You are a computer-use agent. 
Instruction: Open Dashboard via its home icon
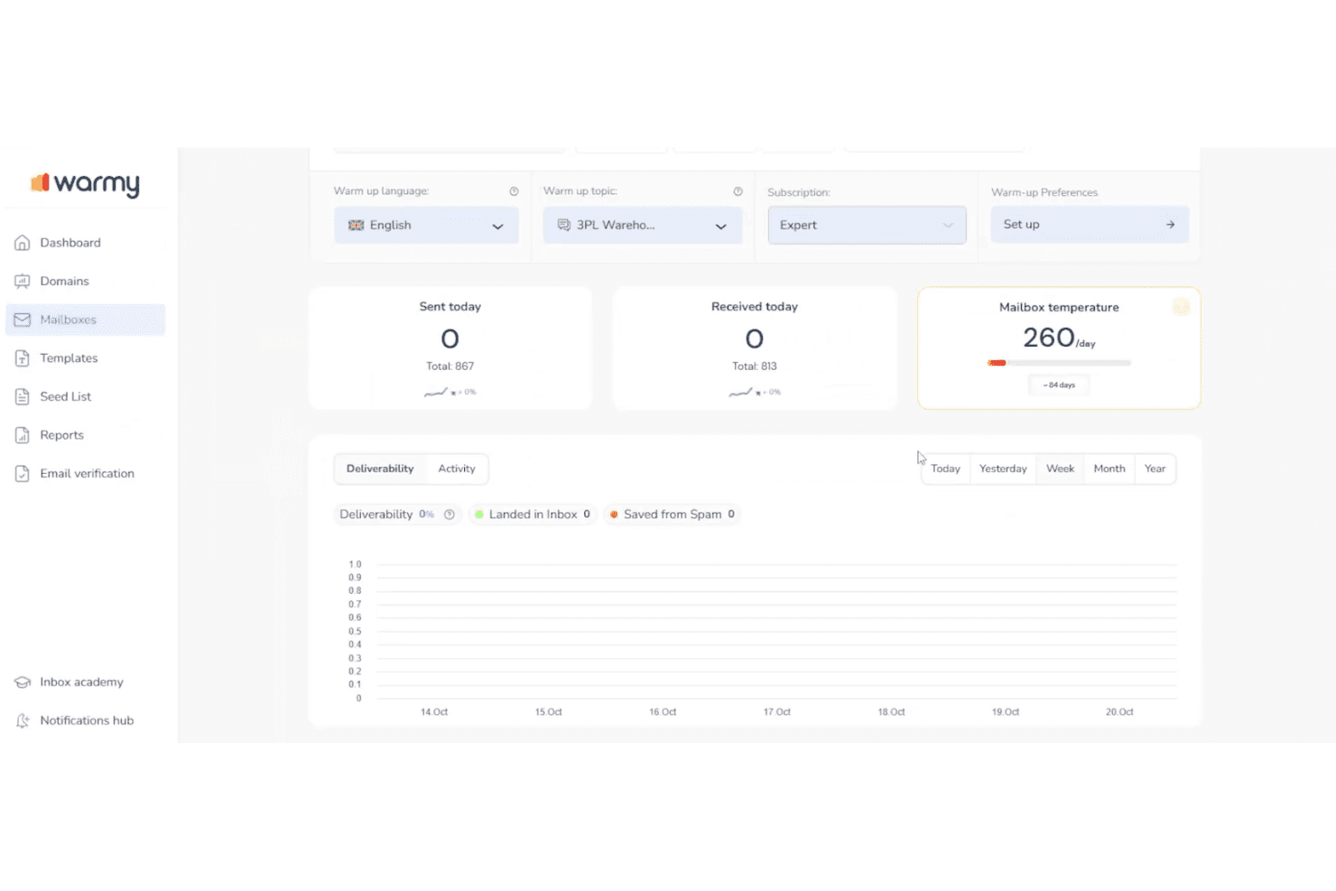pyautogui.click(x=23, y=243)
